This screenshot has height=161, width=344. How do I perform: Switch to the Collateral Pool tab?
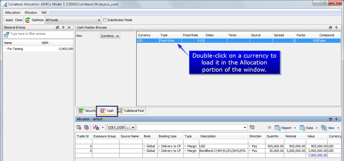tap(131, 111)
